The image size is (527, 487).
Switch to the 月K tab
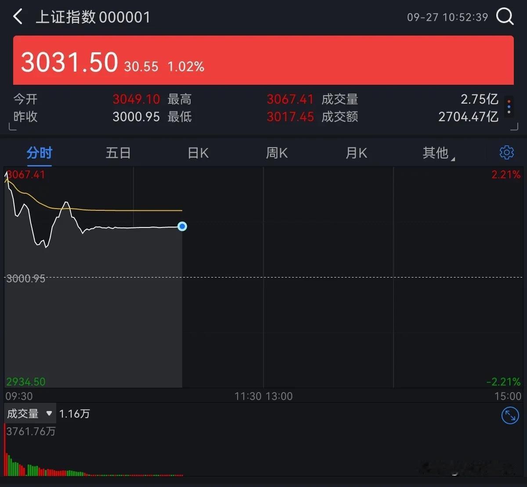356,153
